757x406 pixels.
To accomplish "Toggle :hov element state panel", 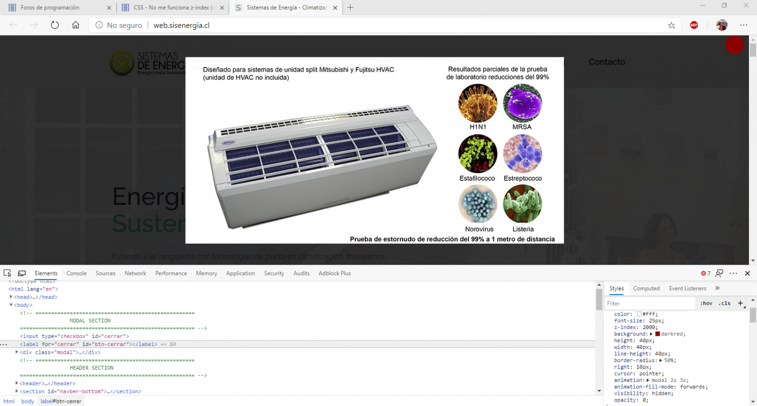I will click(706, 303).
